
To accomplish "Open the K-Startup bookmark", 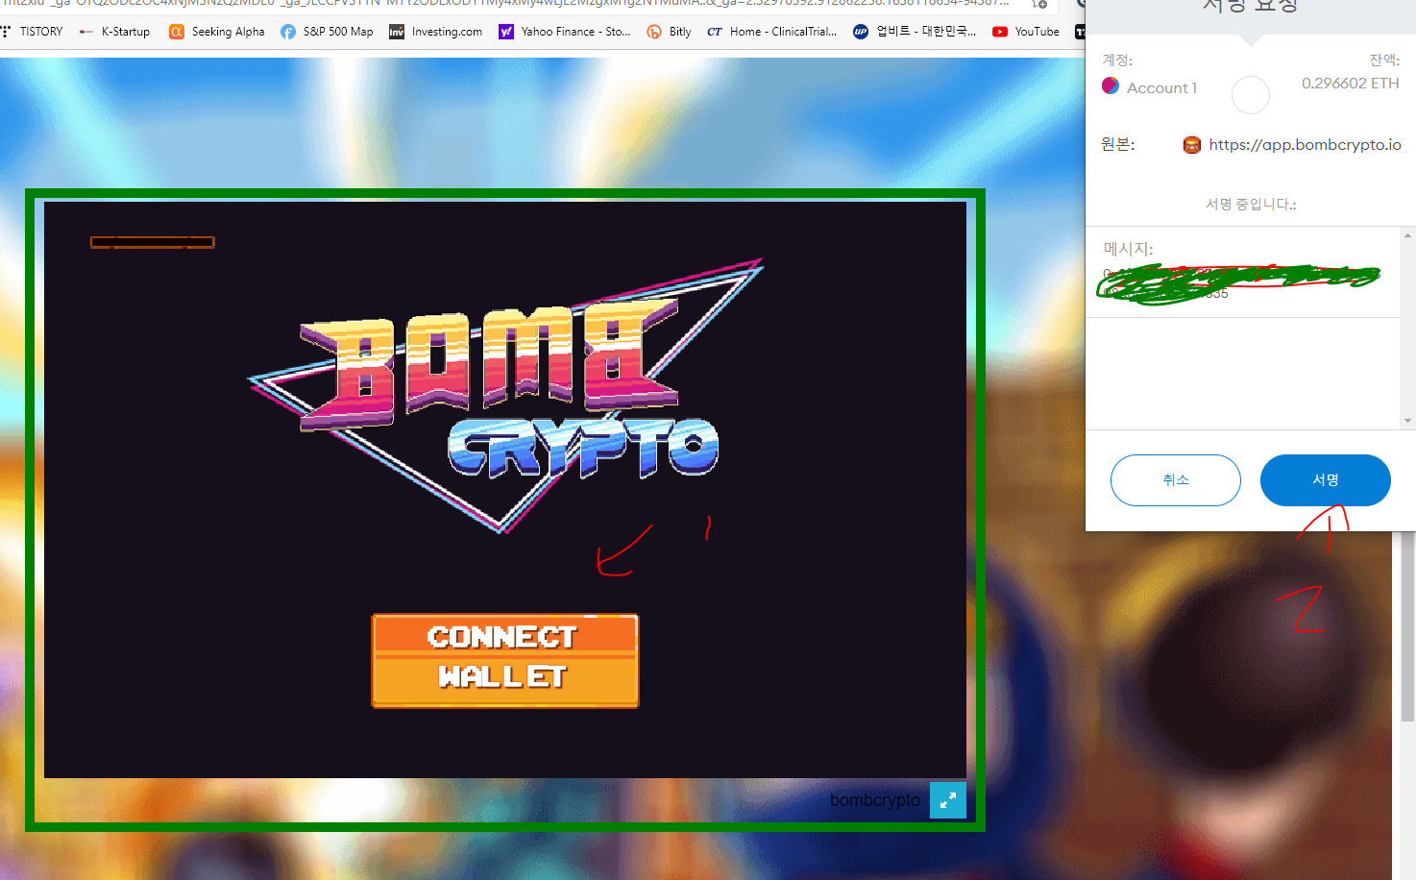I will pos(115,32).
